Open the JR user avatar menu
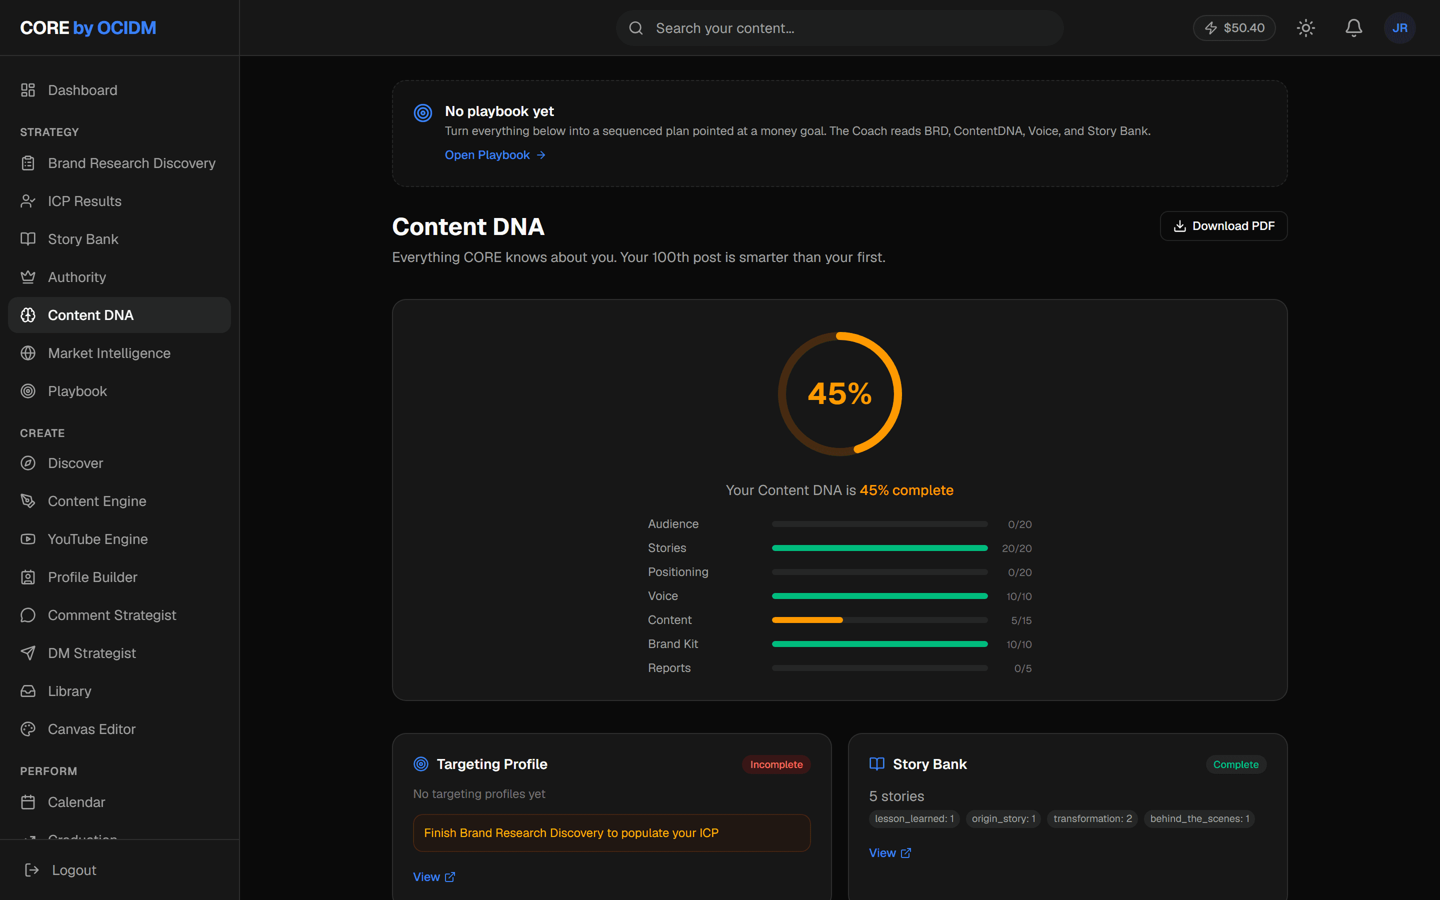Image resolution: width=1440 pixels, height=900 pixels. (x=1399, y=28)
